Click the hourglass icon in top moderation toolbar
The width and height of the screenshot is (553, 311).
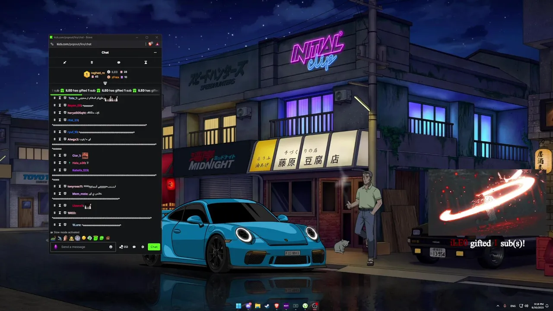(146, 62)
